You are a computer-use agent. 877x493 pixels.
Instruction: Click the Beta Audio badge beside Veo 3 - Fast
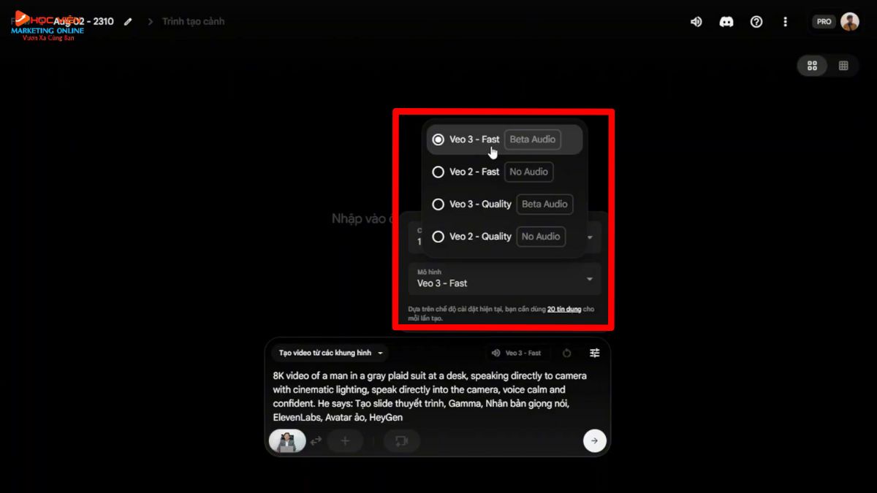[532, 140]
